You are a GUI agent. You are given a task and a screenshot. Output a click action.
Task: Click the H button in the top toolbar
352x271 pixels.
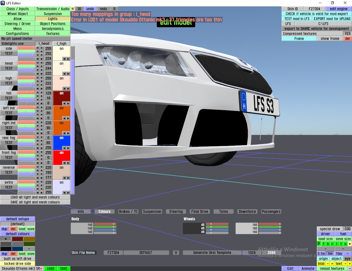[73, 9]
